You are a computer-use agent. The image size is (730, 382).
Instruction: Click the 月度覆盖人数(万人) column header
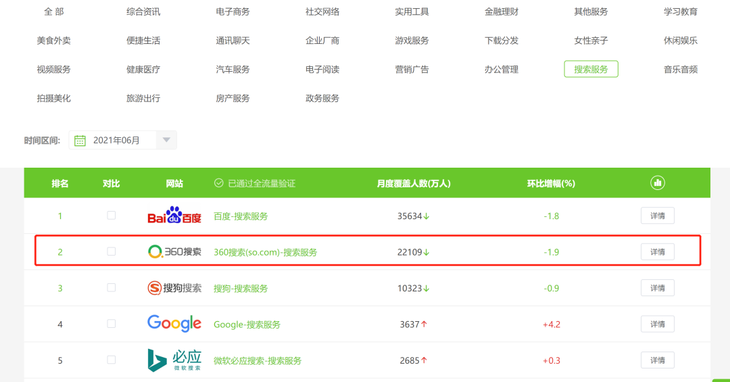[x=414, y=183]
